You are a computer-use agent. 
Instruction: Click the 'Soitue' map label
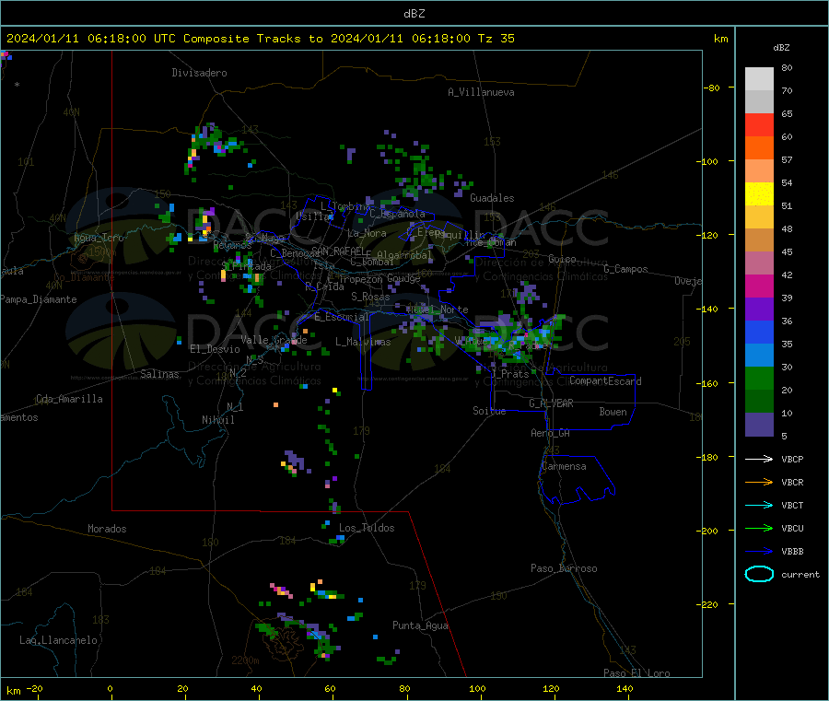pyautogui.click(x=489, y=411)
